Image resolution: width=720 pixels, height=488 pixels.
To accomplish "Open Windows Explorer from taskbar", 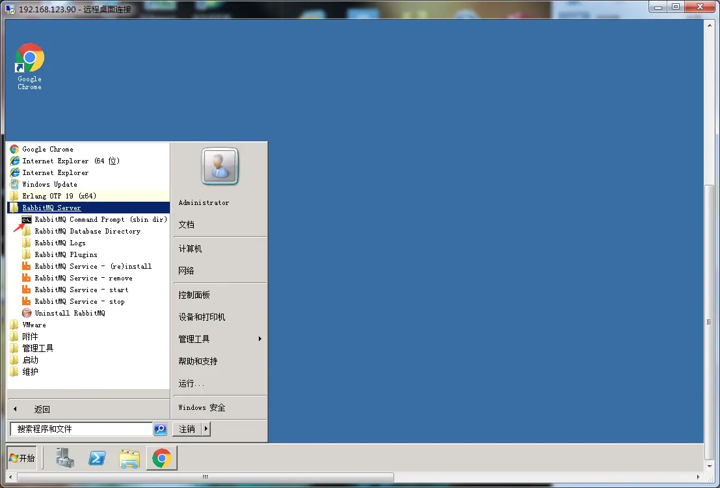I will (129, 458).
